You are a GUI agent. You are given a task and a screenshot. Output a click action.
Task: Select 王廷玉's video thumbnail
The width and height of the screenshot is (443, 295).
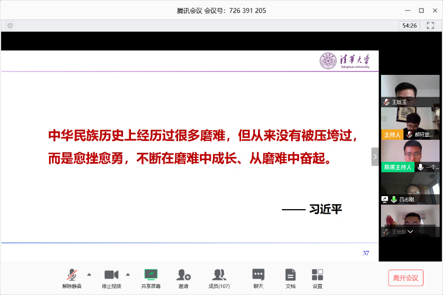410,90
